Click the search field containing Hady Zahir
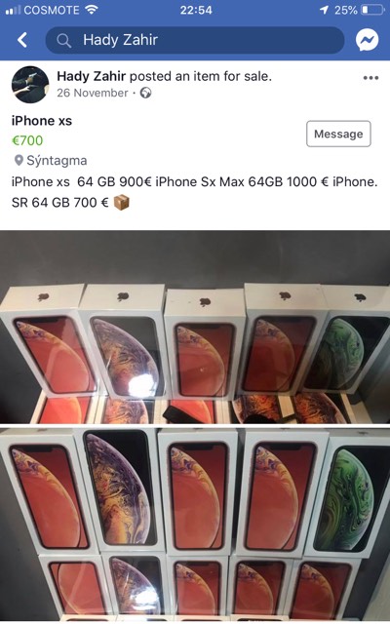390x624 pixels. [x=195, y=40]
